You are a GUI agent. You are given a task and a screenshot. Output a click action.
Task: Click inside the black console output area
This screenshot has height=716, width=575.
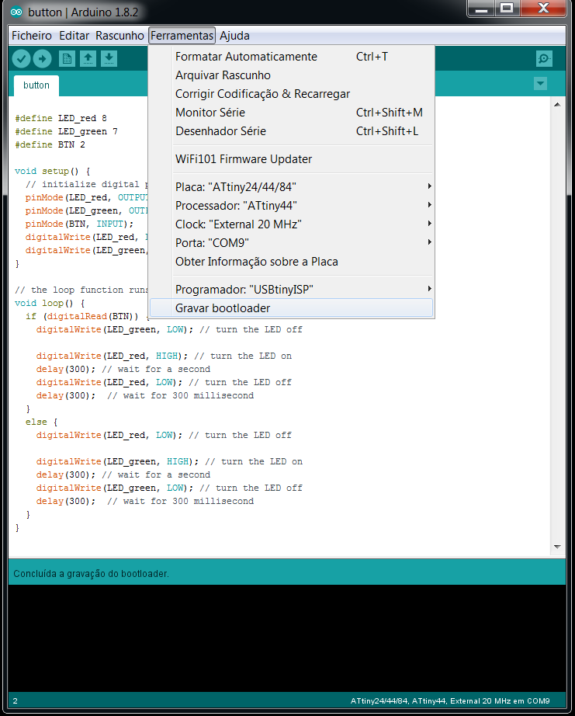point(287,638)
